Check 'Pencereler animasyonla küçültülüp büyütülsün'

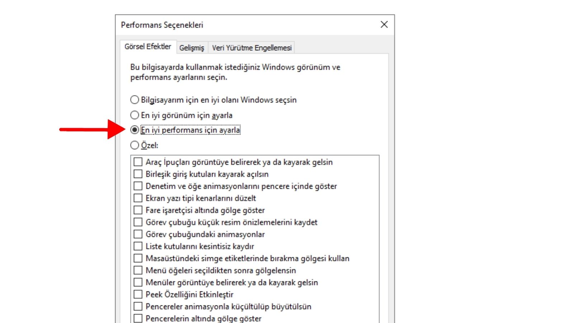[x=138, y=306]
